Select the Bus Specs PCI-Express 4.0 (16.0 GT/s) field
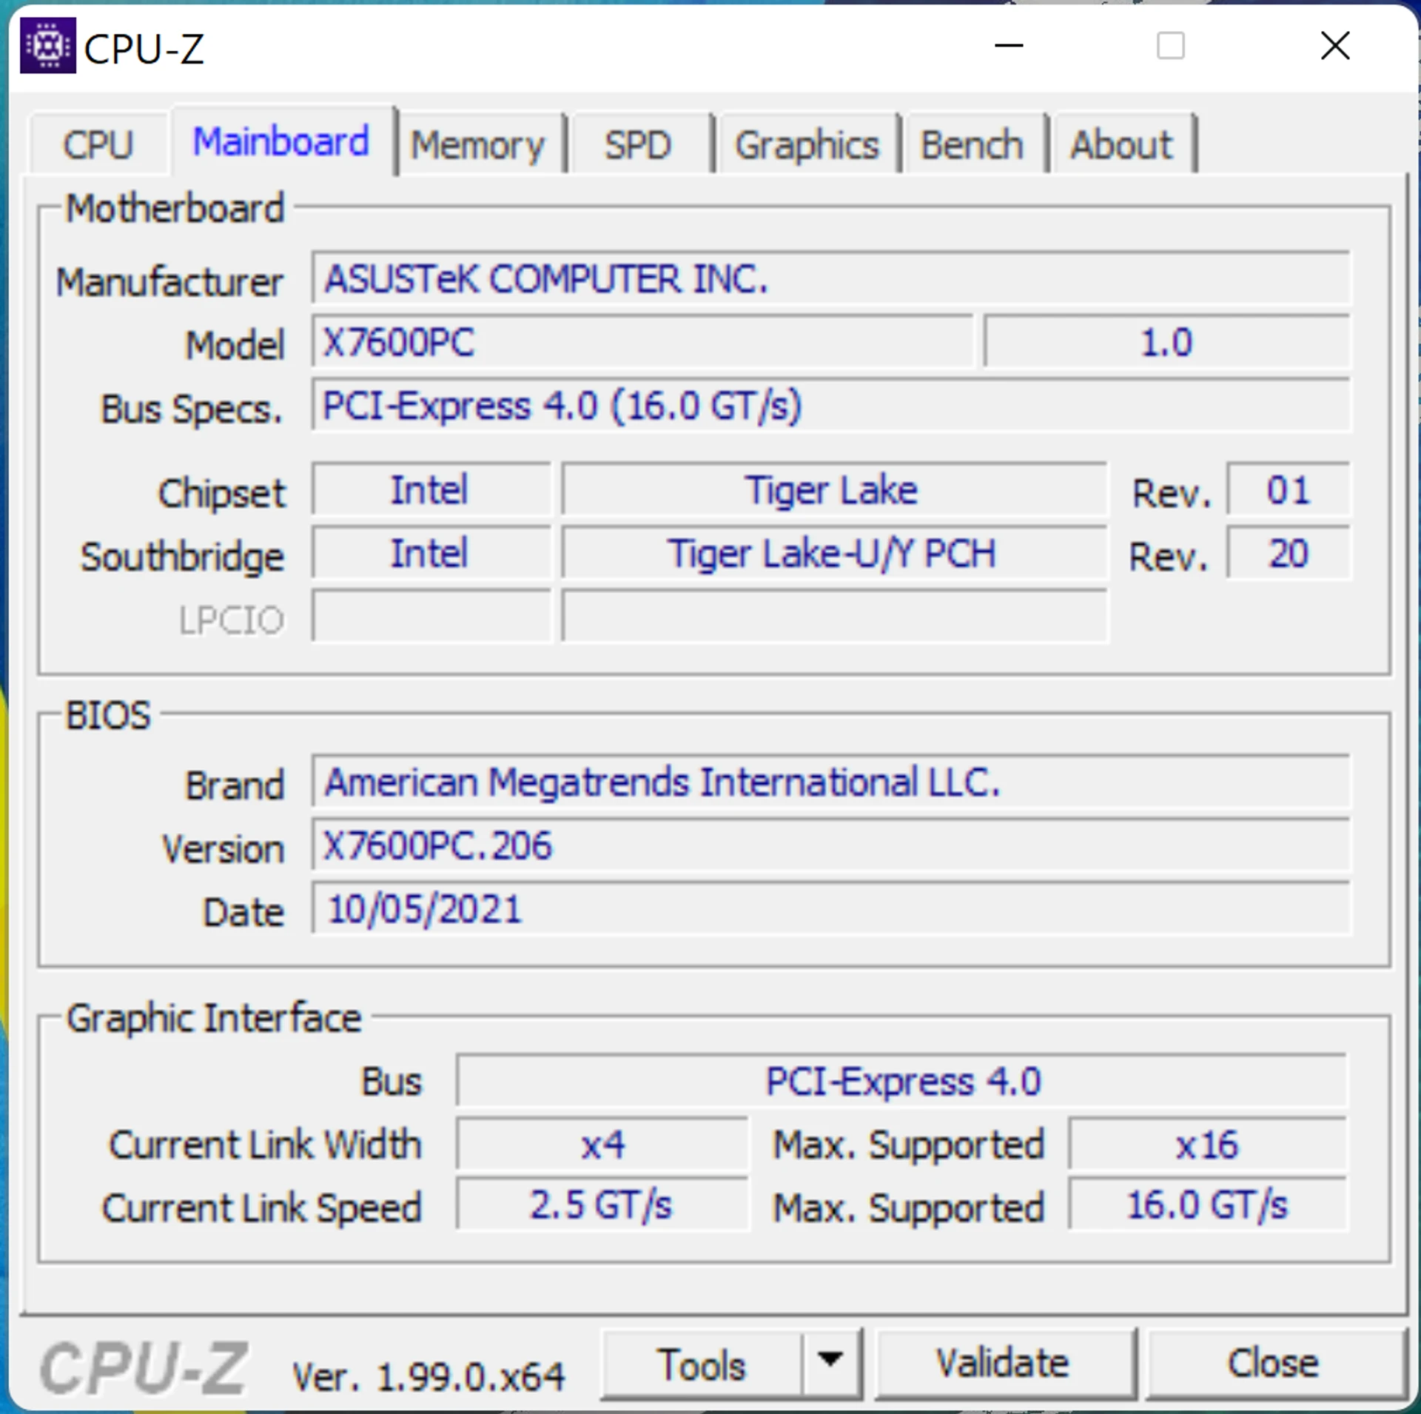 click(x=831, y=405)
